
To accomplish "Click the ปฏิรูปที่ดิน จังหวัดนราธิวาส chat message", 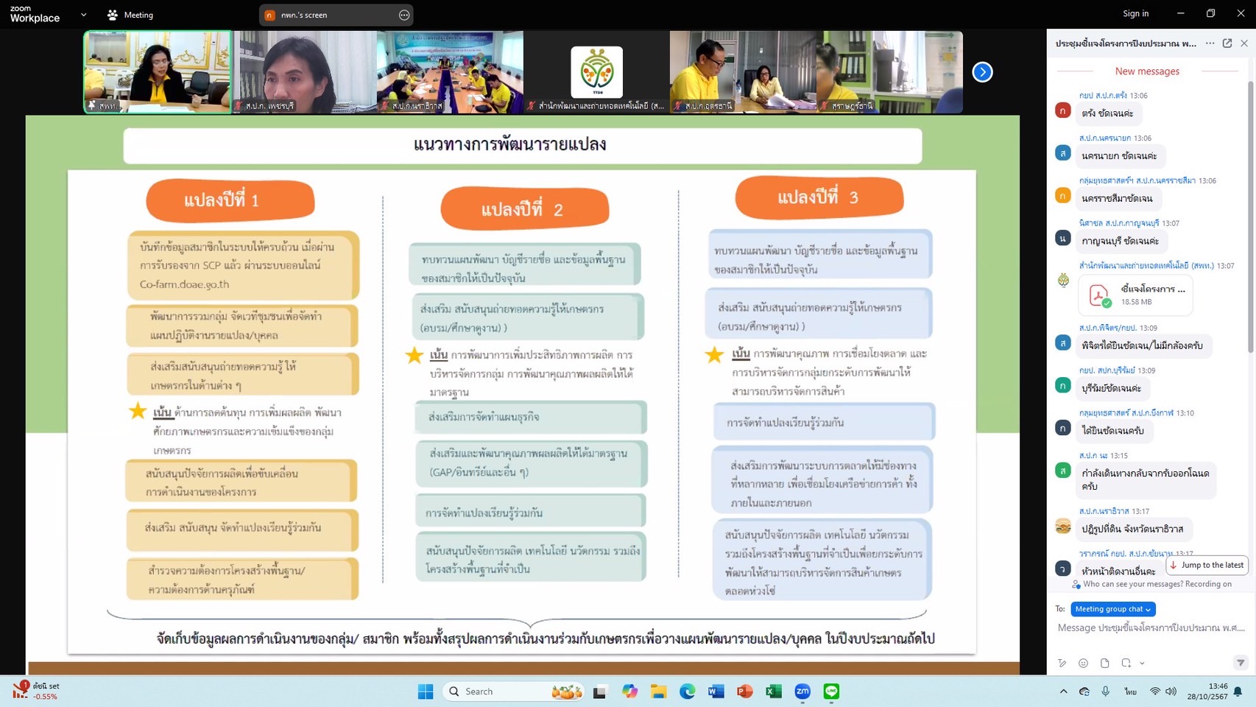I will [1132, 529].
